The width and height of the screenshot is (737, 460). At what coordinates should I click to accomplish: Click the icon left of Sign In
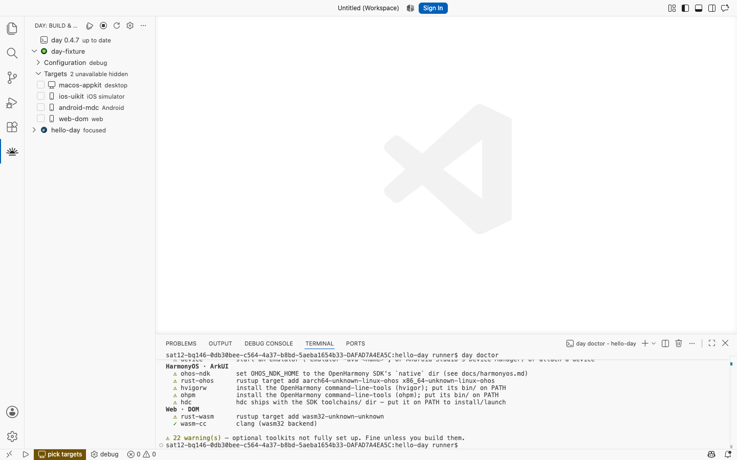410,8
